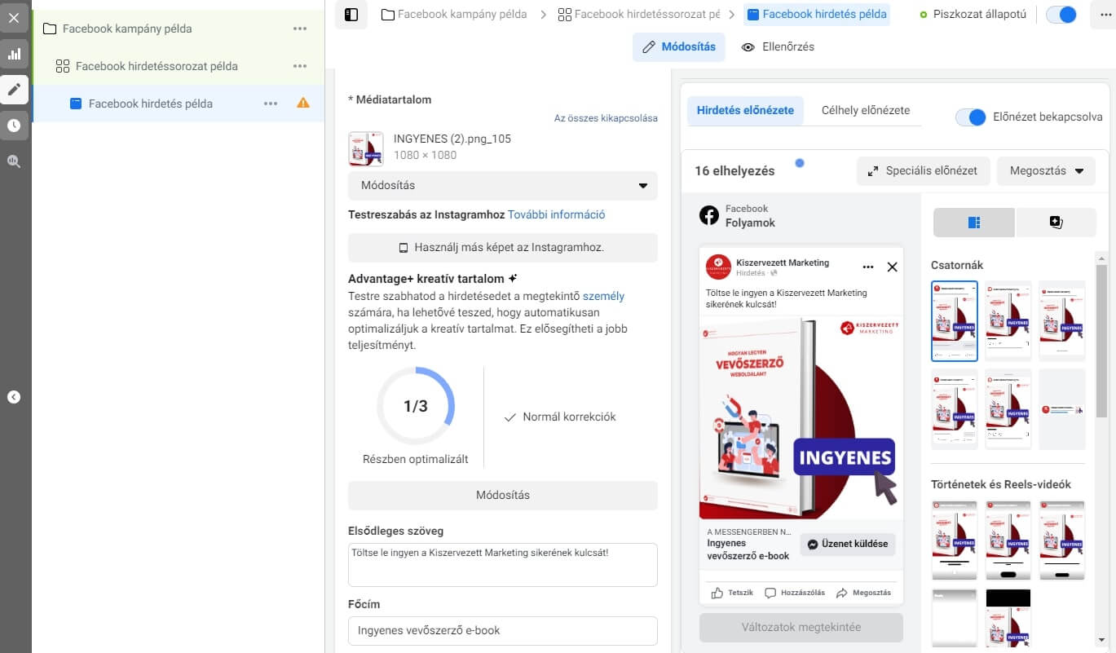Click the 1/3 optimization progress ring
The image size is (1116, 653).
(x=416, y=406)
